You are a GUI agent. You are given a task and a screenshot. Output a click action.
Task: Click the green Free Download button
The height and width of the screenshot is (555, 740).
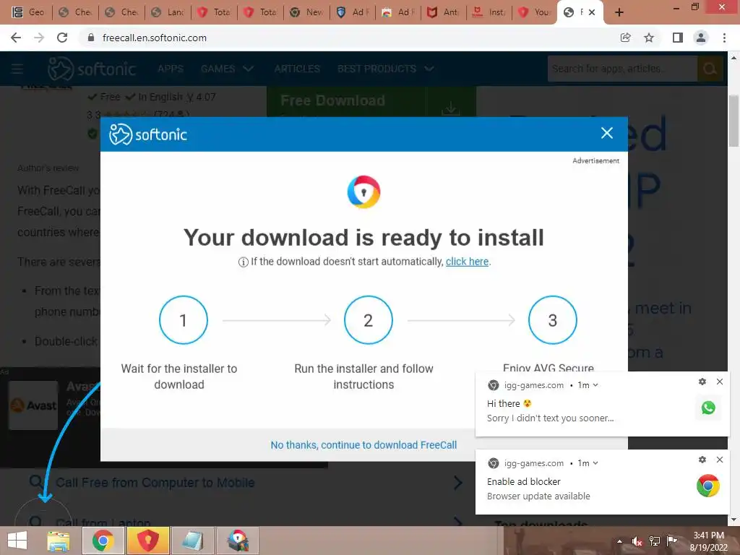[x=347, y=101]
